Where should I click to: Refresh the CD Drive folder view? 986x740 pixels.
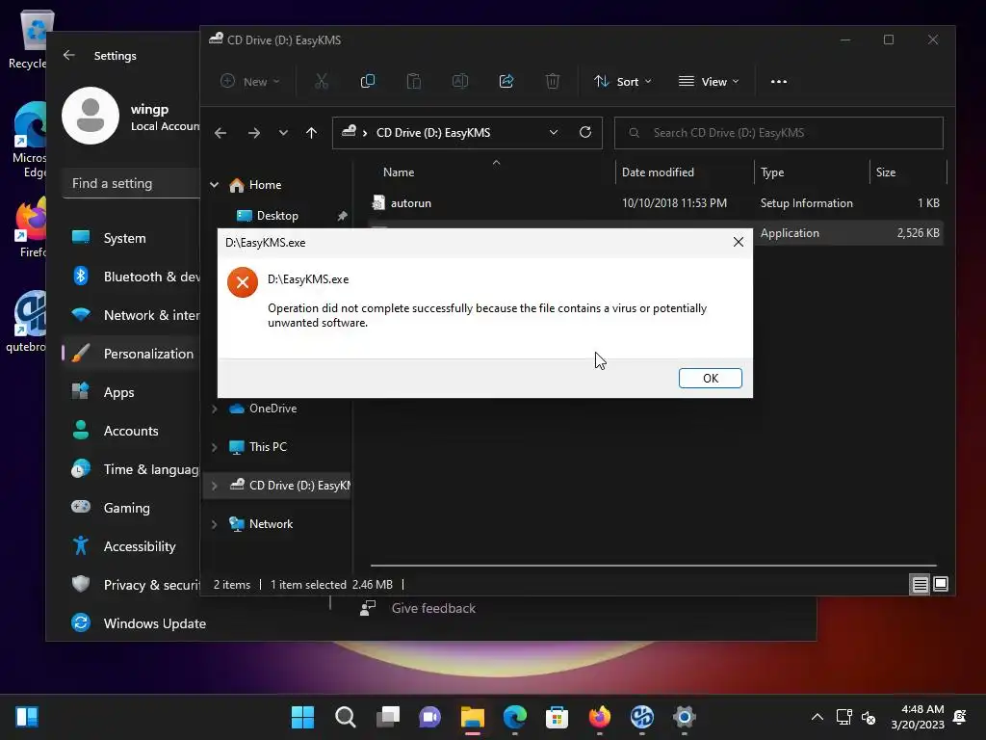click(585, 133)
